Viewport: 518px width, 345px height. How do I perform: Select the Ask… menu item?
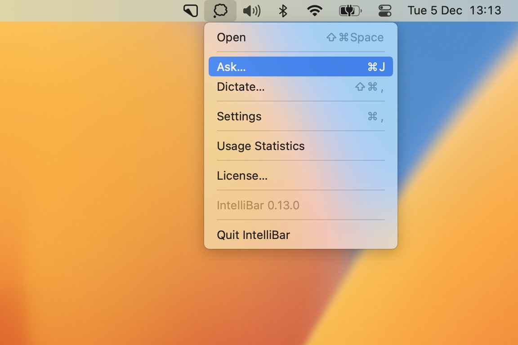(x=301, y=66)
